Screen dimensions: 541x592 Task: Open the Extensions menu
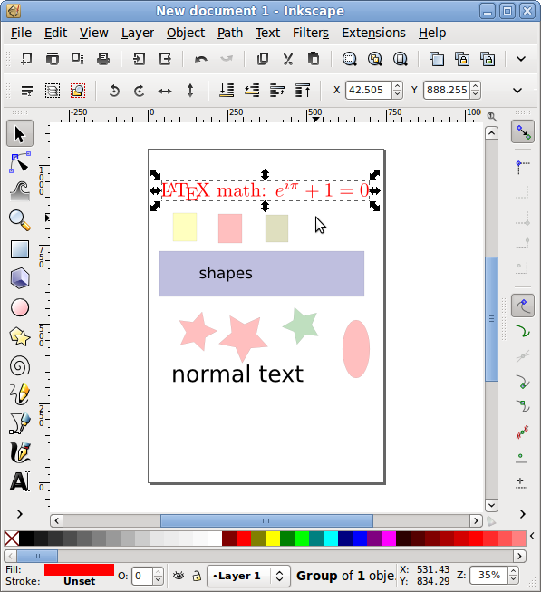[x=373, y=34]
